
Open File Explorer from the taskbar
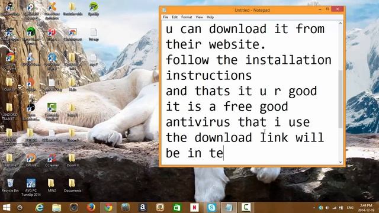[x=57, y=208]
